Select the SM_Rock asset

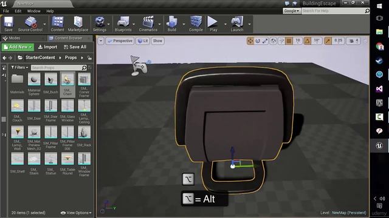tap(84, 136)
